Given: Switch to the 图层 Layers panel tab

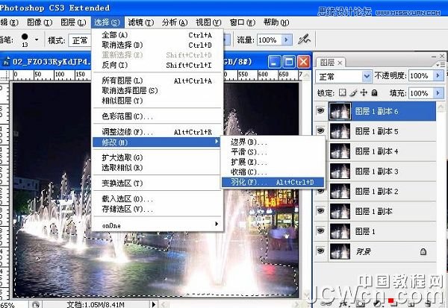Looking at the screenshot, I should (327, 62).
